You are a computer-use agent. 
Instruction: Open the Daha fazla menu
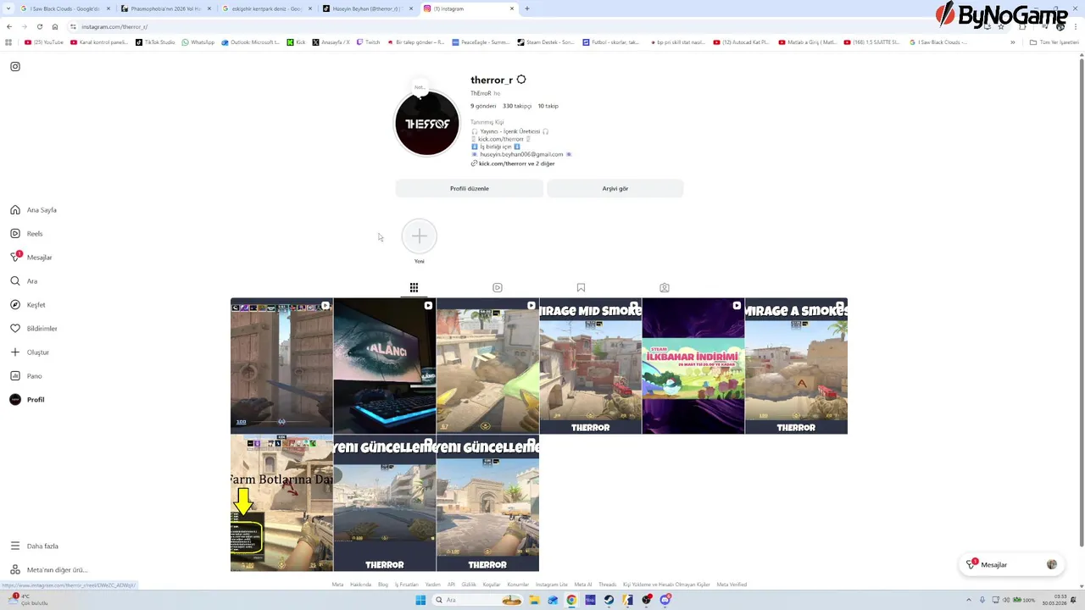click(x=35, y=546)
